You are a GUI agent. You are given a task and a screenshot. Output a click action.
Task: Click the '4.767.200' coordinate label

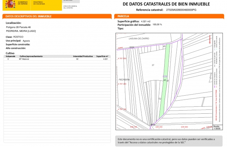[122, 84]
